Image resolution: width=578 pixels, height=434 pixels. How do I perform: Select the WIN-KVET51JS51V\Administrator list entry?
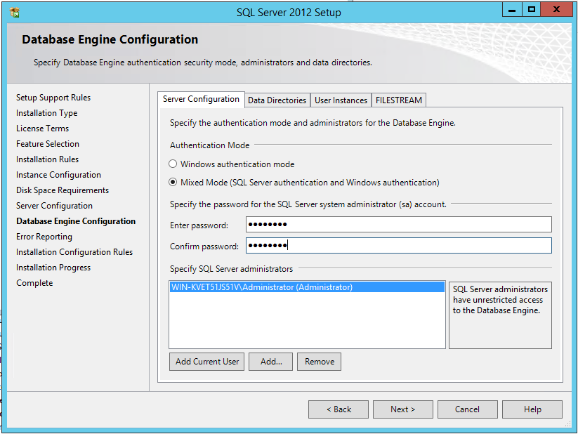262,287
